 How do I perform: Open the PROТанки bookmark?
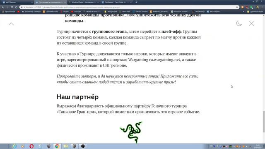pos(125,12)
